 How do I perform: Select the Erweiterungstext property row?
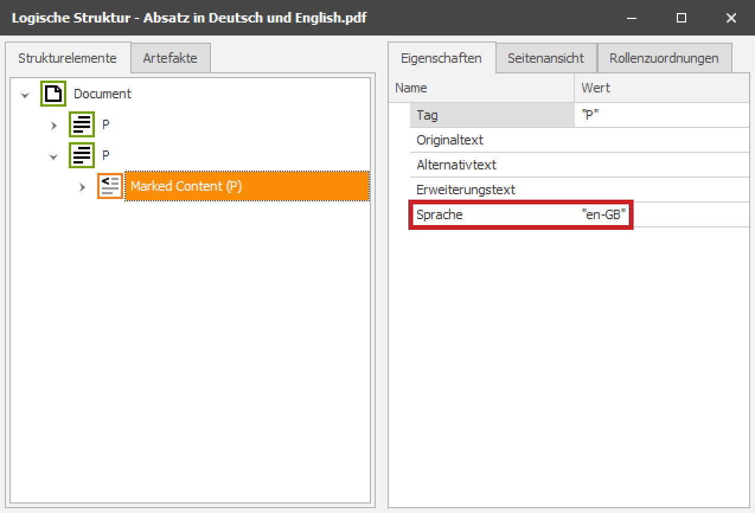click(580, 190)
